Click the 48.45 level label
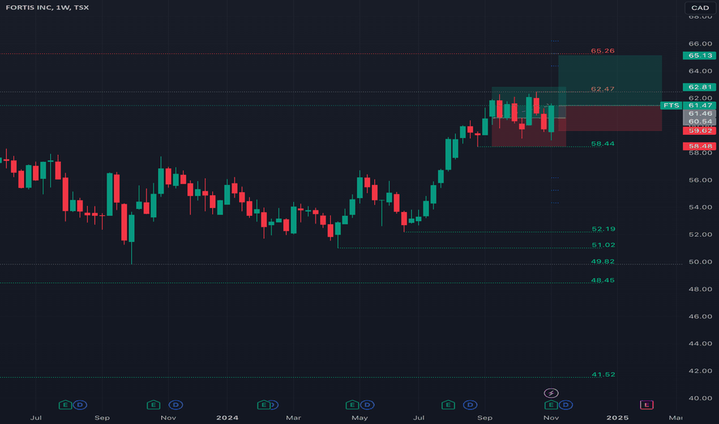 [x=603, y=280]
